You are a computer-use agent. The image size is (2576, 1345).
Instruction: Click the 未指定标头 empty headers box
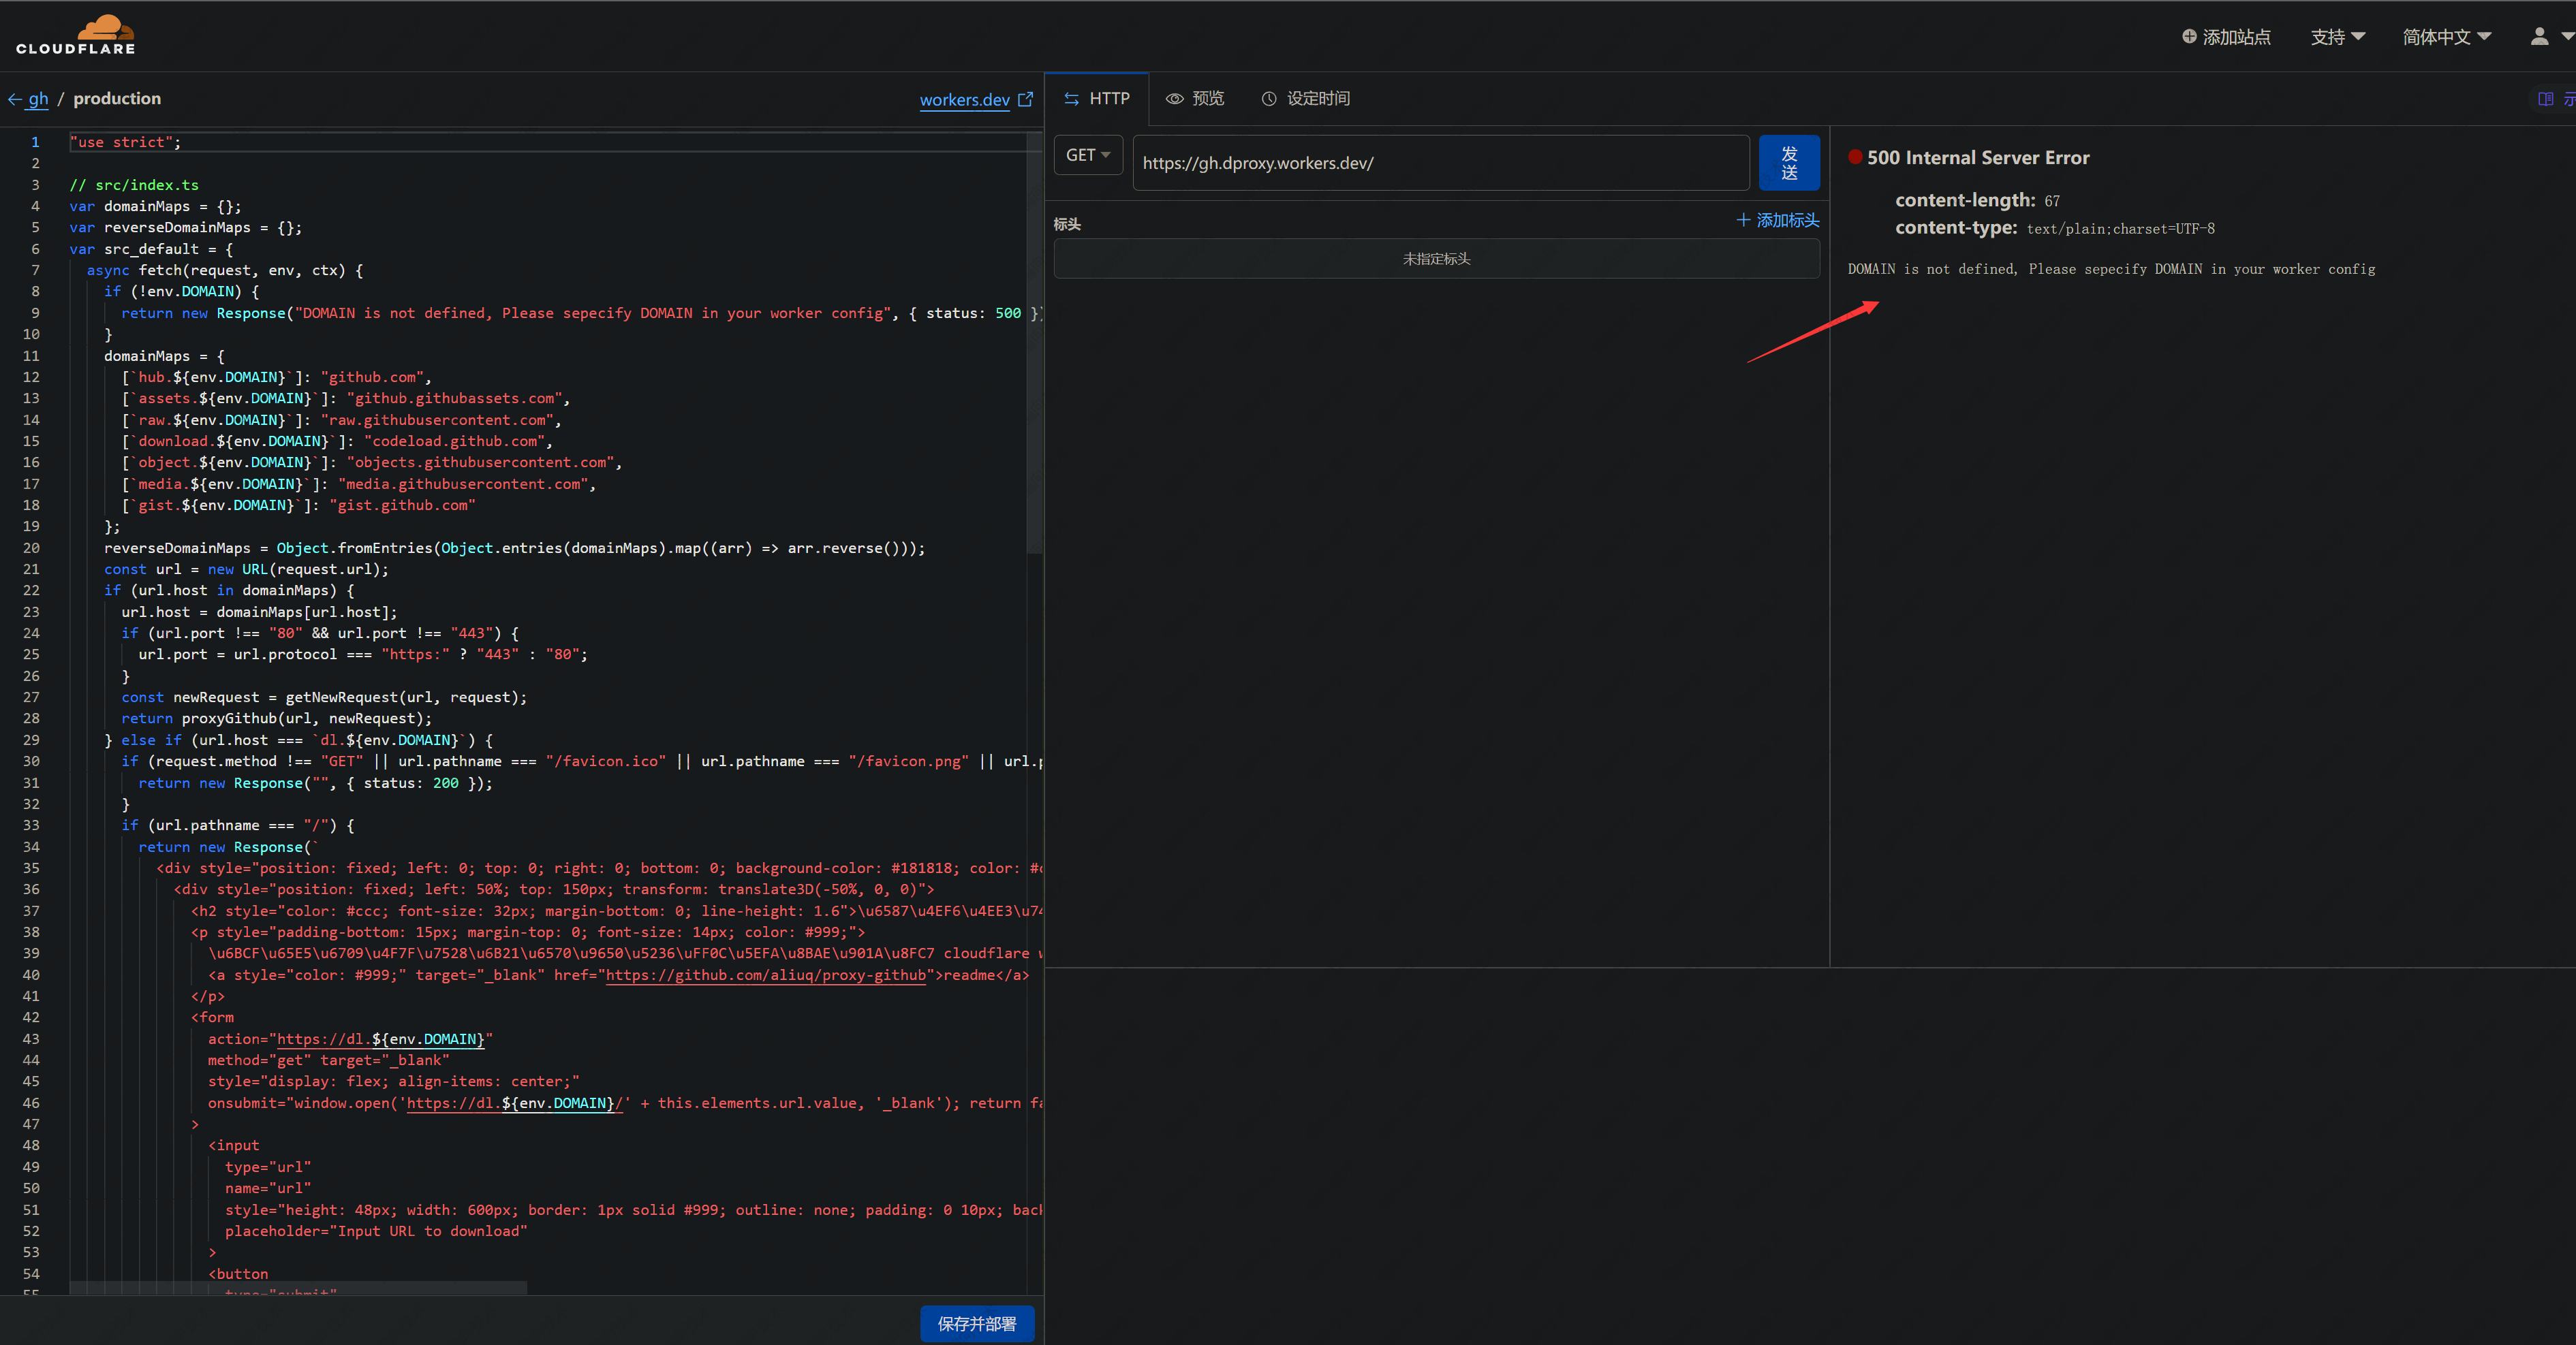pos(1436,259)
